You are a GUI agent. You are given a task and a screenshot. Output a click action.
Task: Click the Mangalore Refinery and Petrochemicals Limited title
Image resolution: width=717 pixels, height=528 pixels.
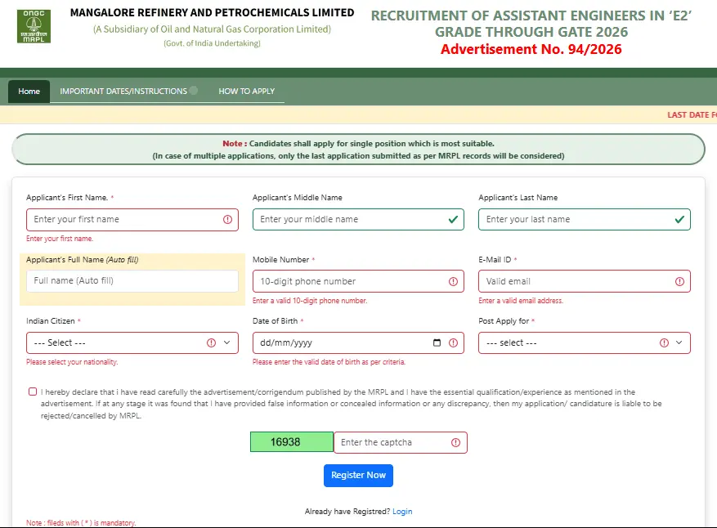213,13
